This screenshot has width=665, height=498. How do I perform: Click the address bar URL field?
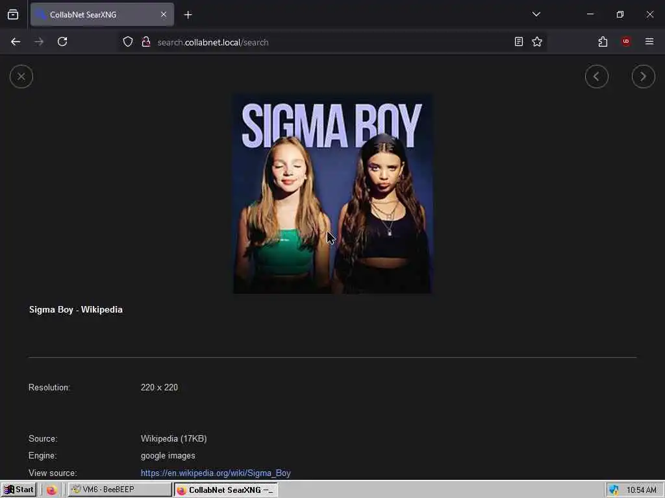pyautogui.click(x=331, y=42)
